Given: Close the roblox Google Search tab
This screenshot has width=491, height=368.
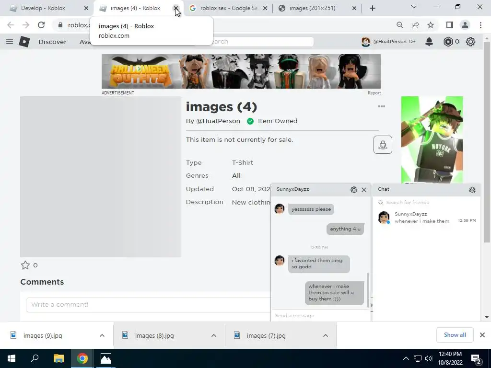Looking at the screenshot, I should (x=265, y=8).
